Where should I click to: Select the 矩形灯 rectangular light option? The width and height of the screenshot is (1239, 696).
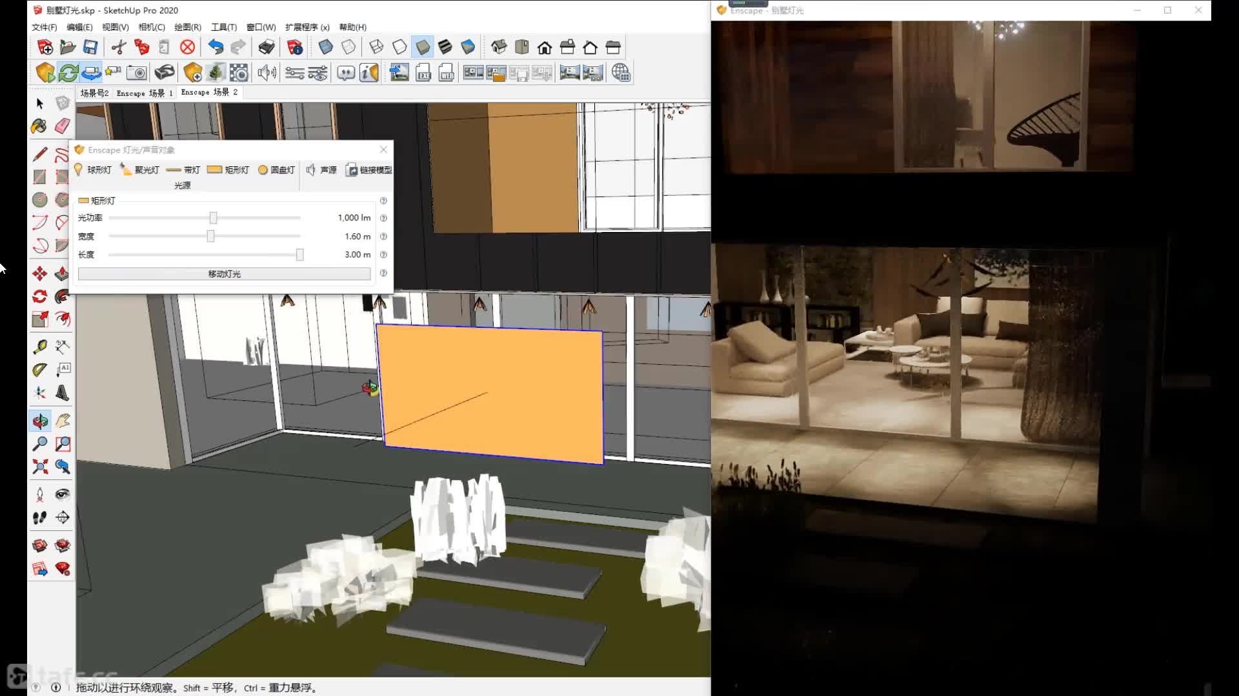pos(228,169)
